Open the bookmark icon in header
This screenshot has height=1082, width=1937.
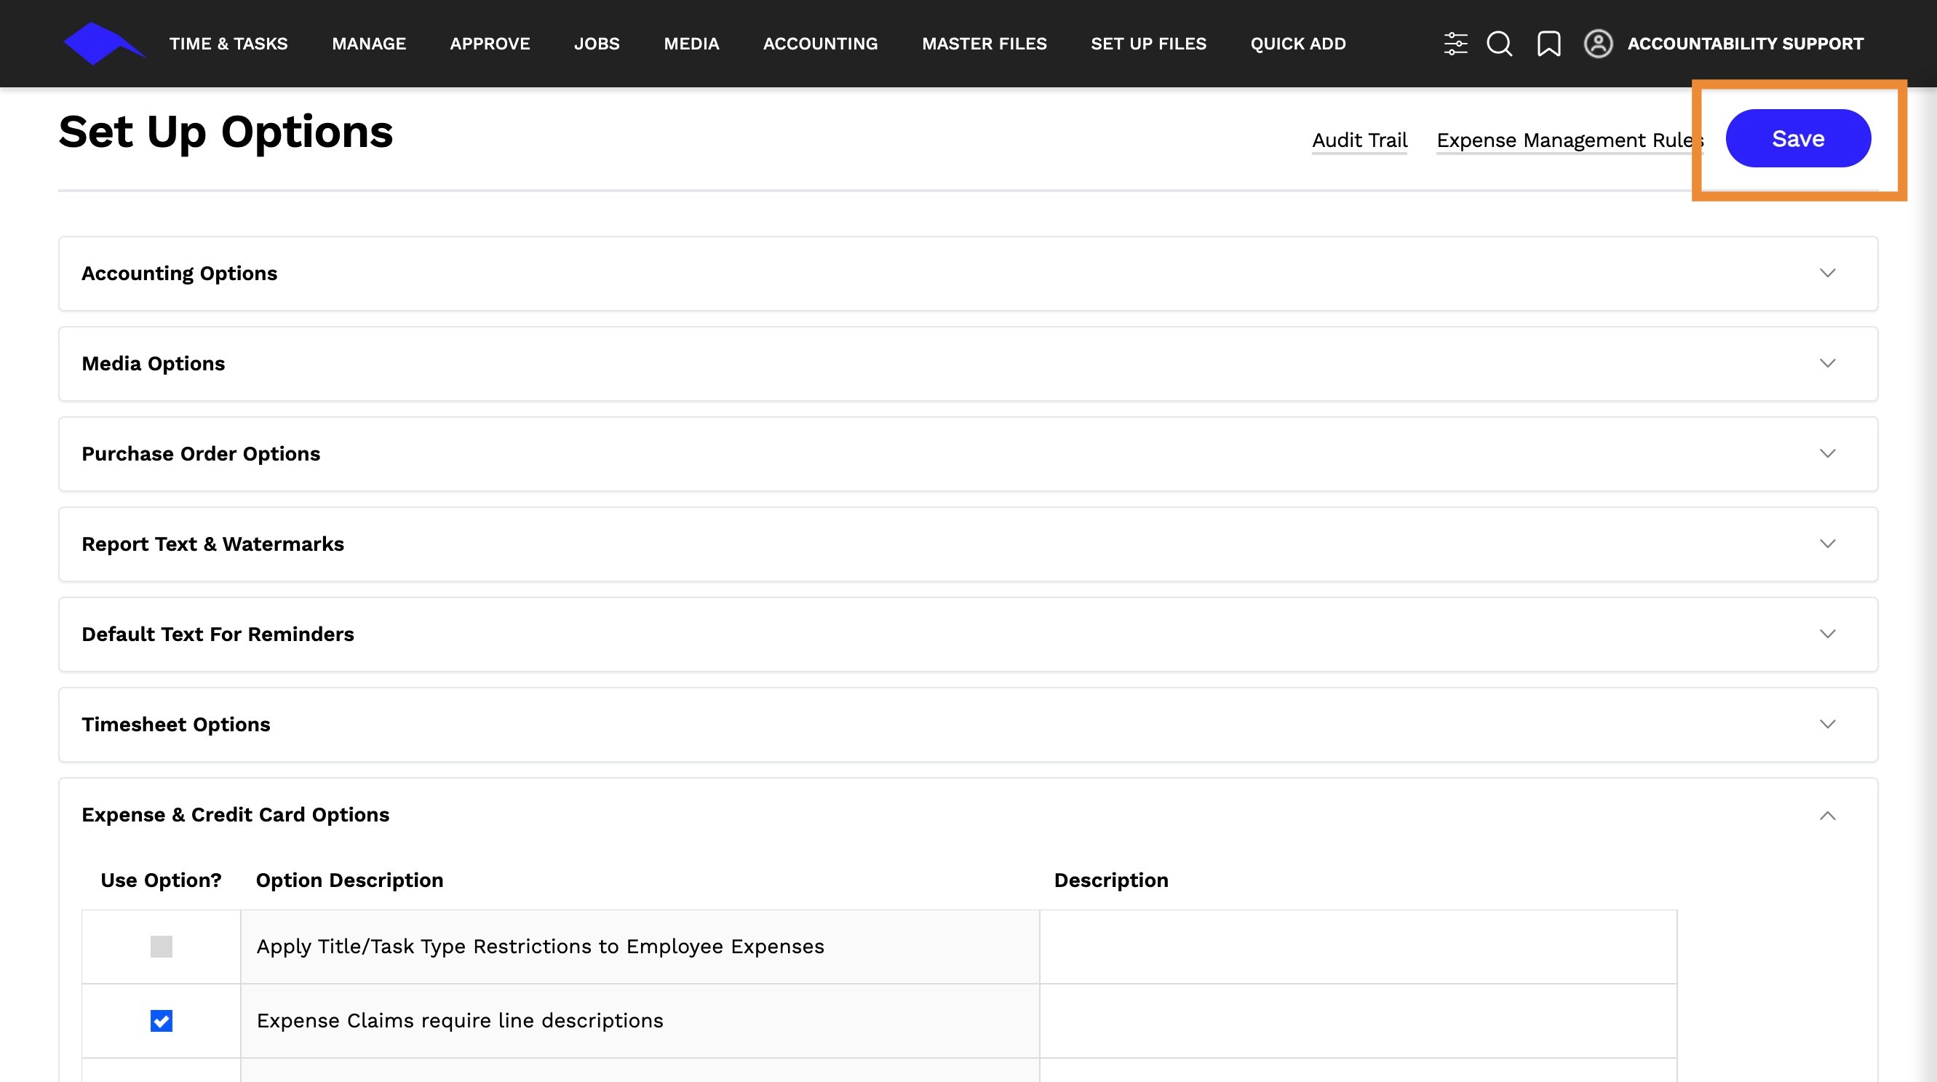tap(1548, 44)
